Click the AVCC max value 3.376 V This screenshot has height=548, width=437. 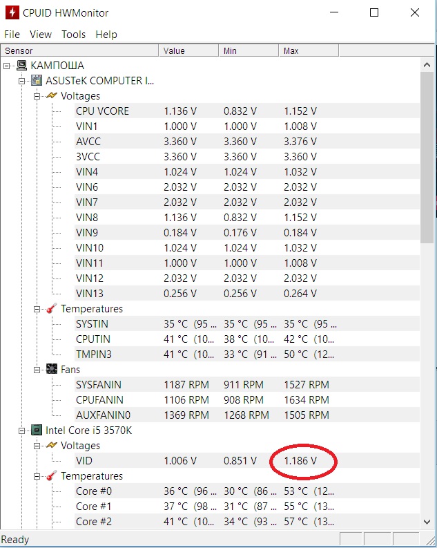(300, 141)
